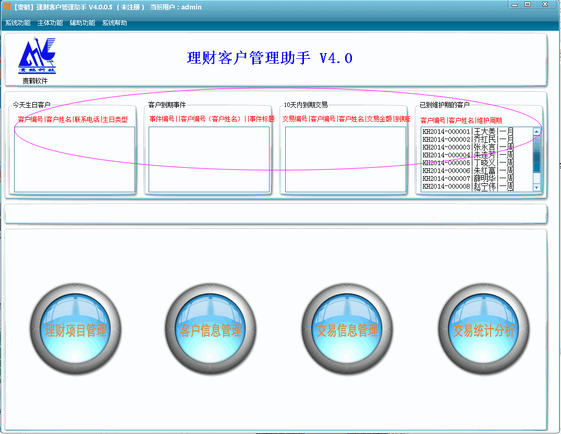
Task: Click header 客户编号|客户姓名|维护周期
Action: coord(461,120)
